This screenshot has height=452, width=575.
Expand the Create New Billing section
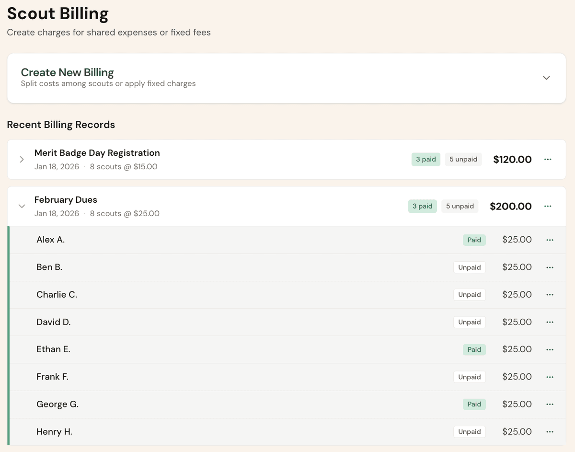[546, 78]
